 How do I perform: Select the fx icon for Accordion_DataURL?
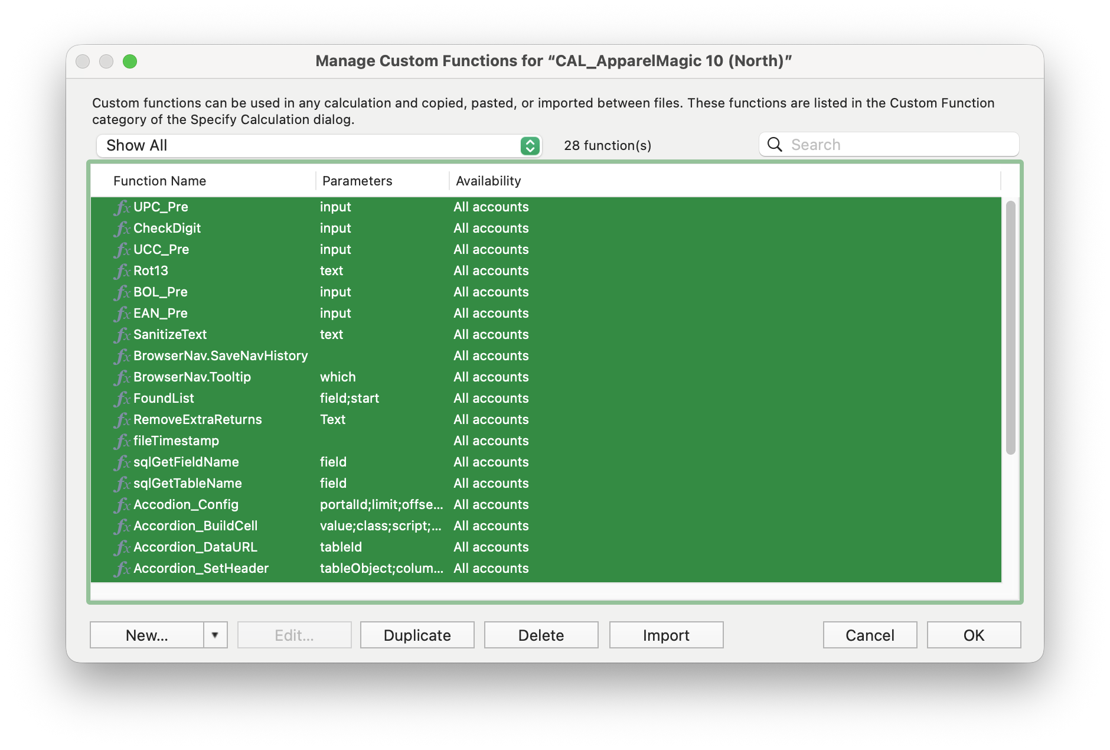click(122, 547)
